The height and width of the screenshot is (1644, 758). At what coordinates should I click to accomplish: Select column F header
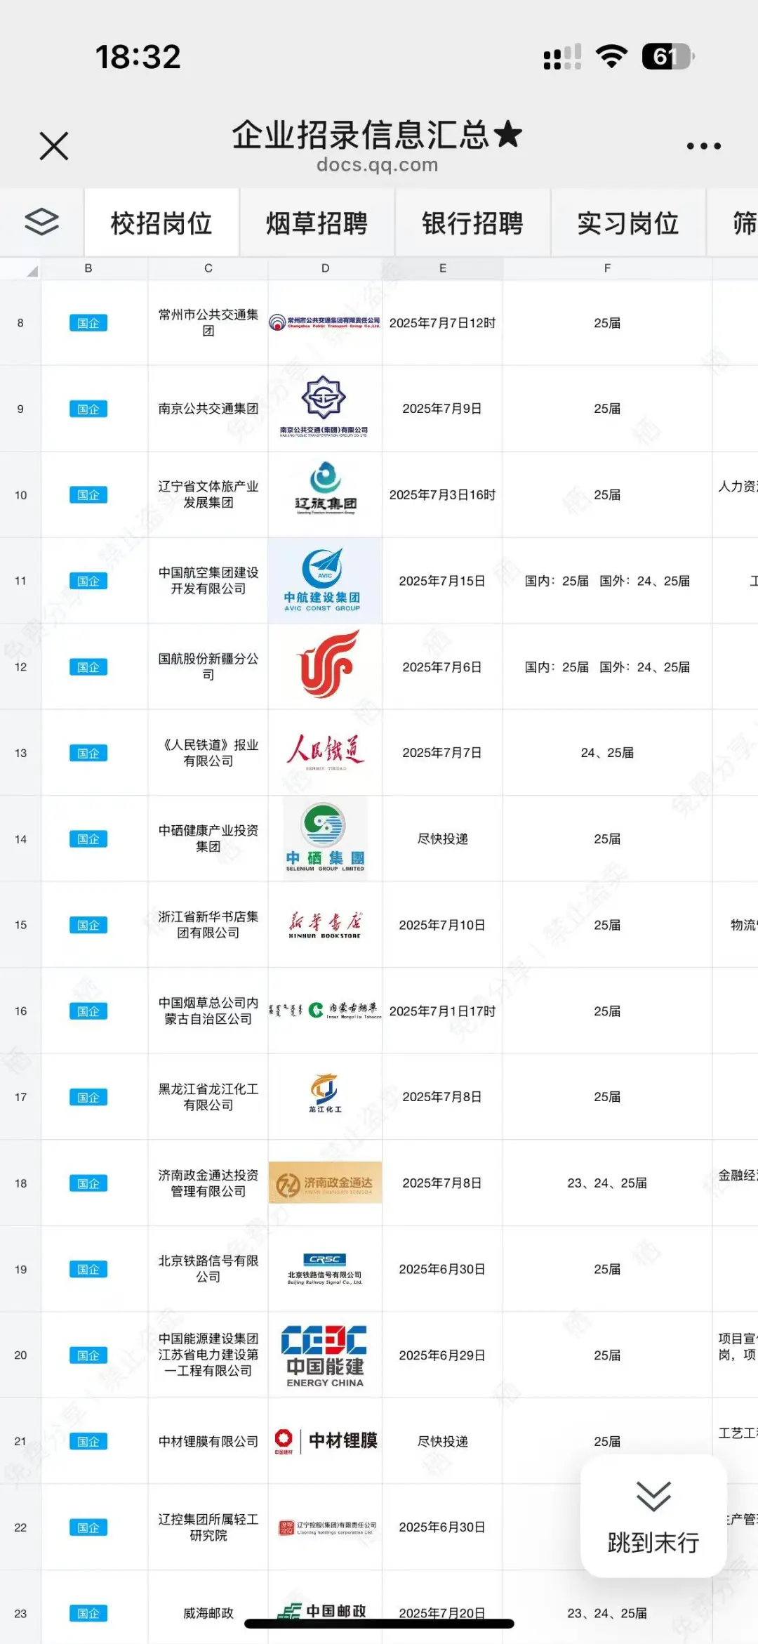[607, 268]
